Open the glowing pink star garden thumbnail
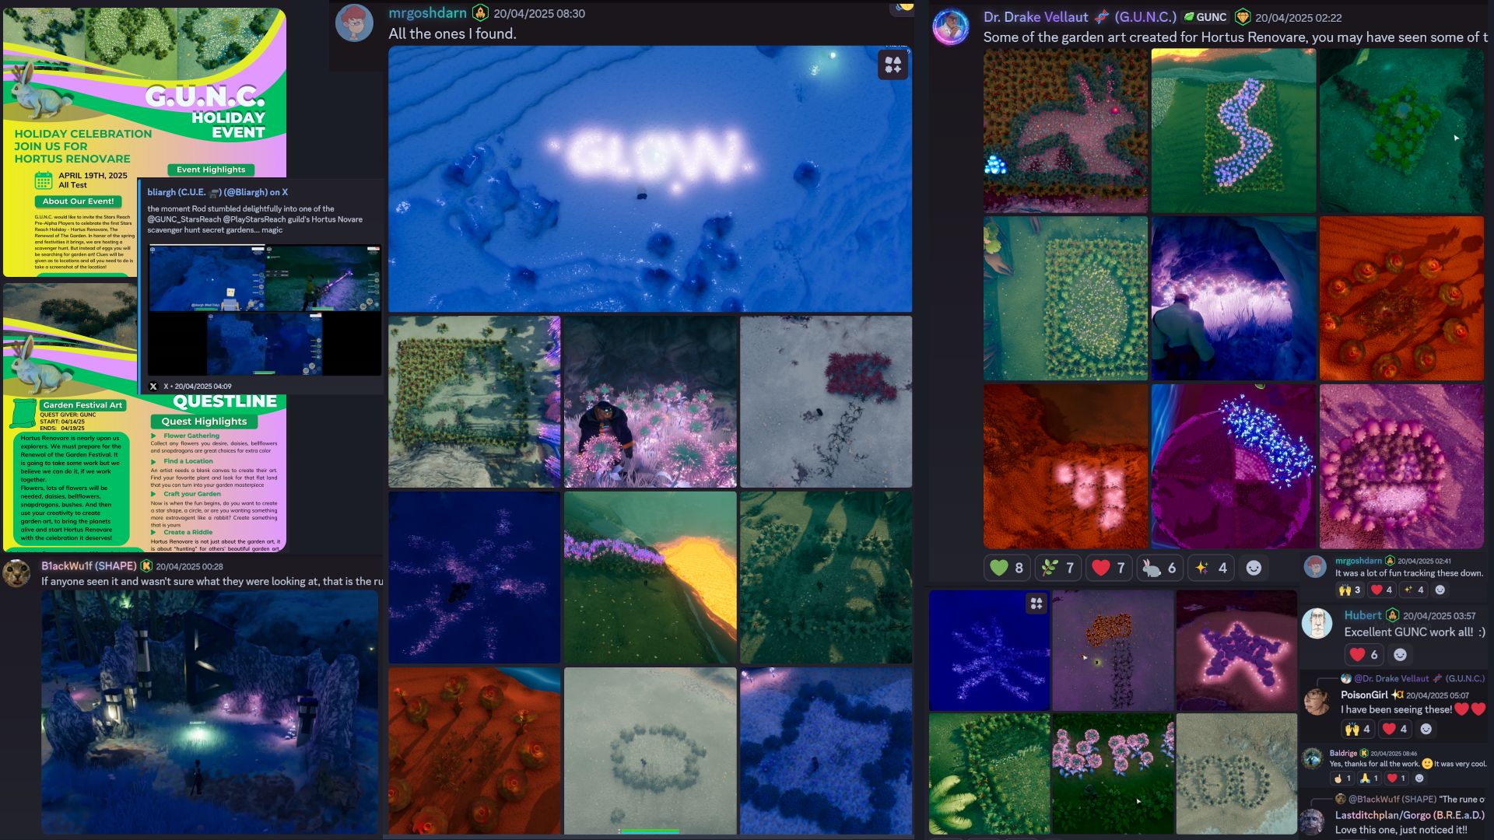This screenshot has height=840, width=1494. 1236,650
